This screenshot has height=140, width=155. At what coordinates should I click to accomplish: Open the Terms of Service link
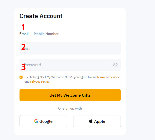click(108, 77)
